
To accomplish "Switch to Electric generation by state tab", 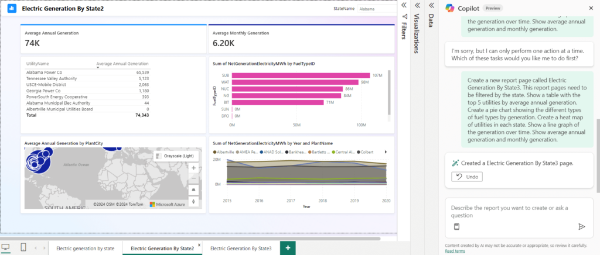I will [85, 249].
